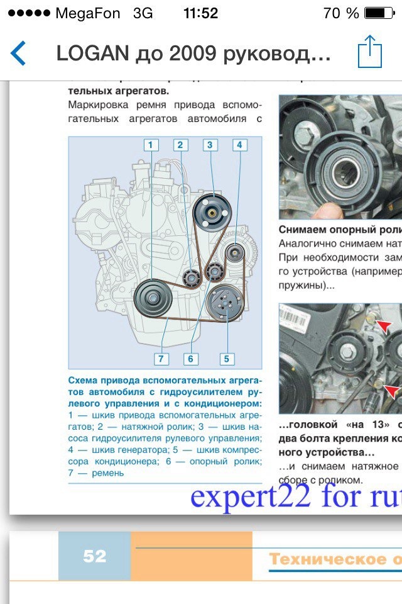This screenshot has width=402, height=604.
Task: Tap the signal strength dots
Action: (29, 13)
